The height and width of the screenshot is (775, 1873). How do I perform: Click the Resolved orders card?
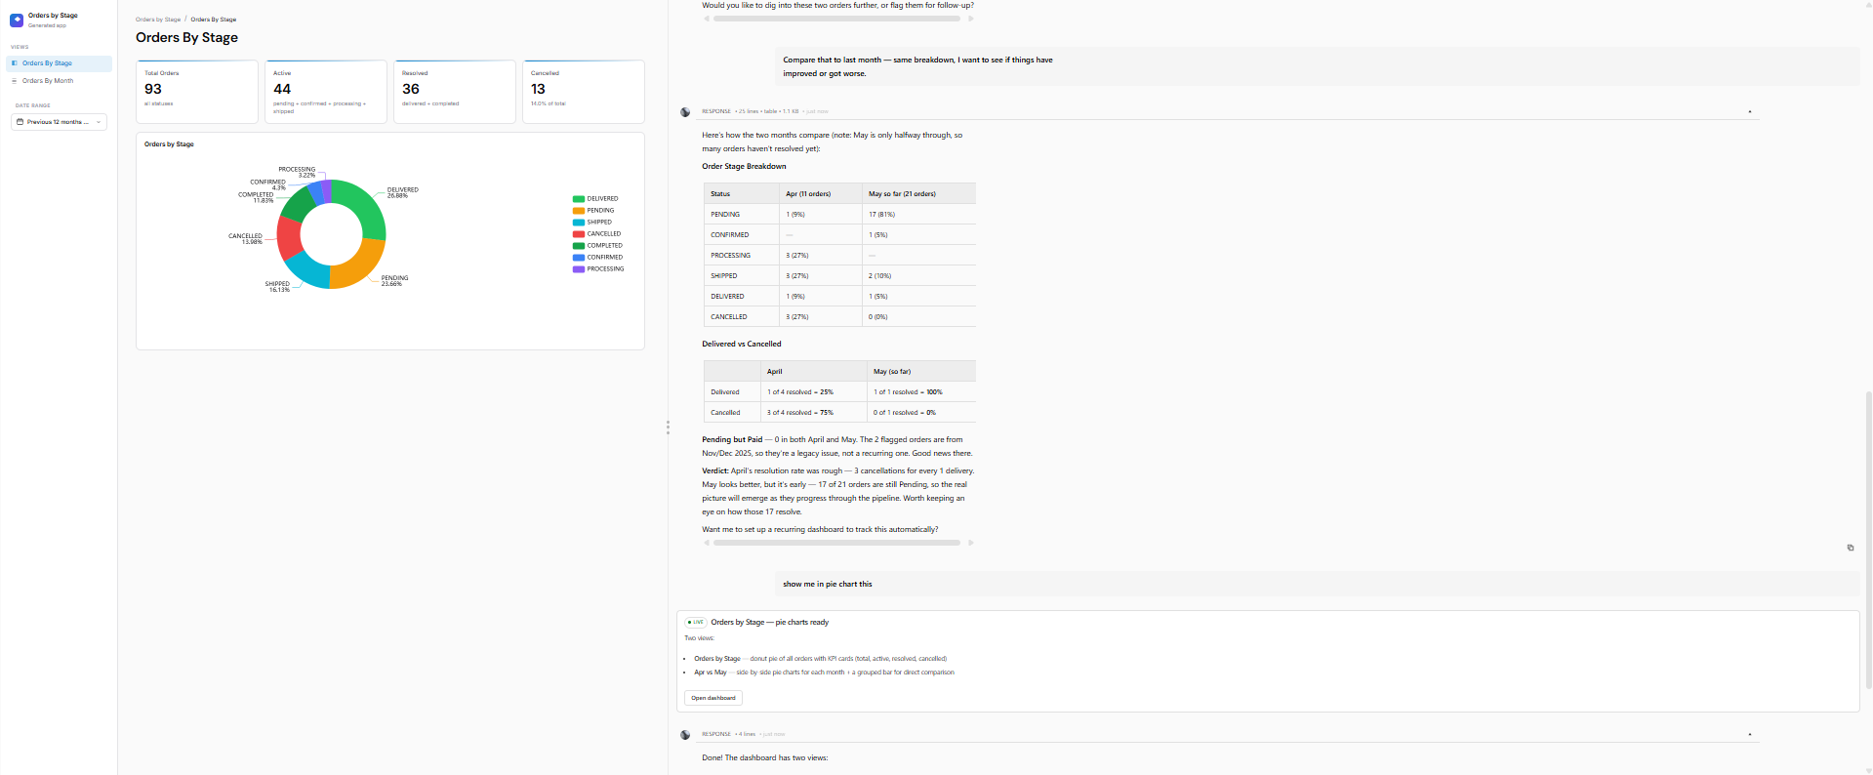click(455, 92)
